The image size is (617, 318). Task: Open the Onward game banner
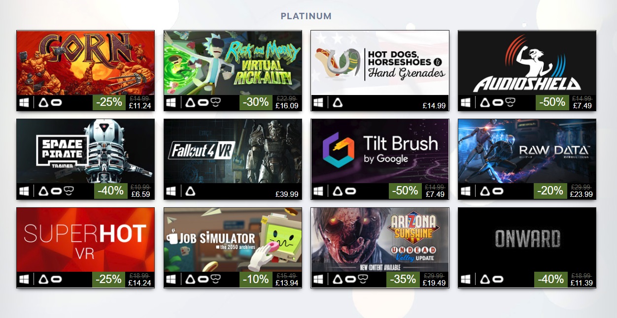click(527, 239)
